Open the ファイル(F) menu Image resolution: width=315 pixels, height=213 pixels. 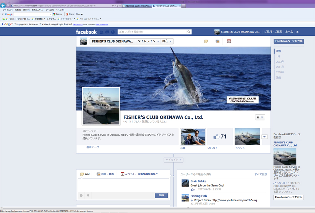8,10
